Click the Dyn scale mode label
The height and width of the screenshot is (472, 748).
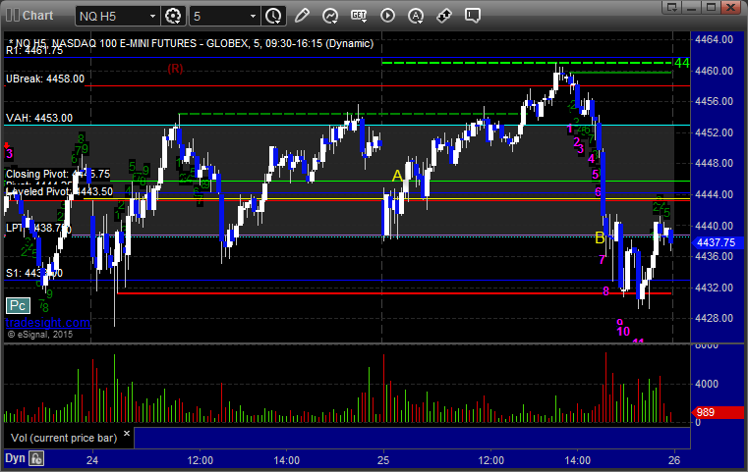tap(15, 458)
